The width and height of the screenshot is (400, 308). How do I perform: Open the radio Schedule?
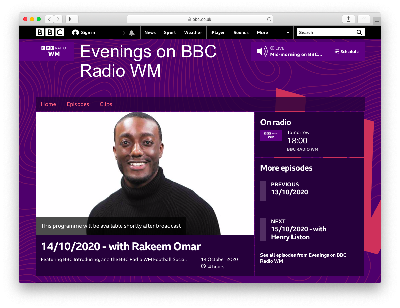pyautogui.click(x=346, y=52)
